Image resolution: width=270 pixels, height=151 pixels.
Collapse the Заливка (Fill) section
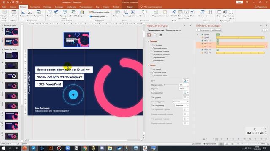[148, 41]
